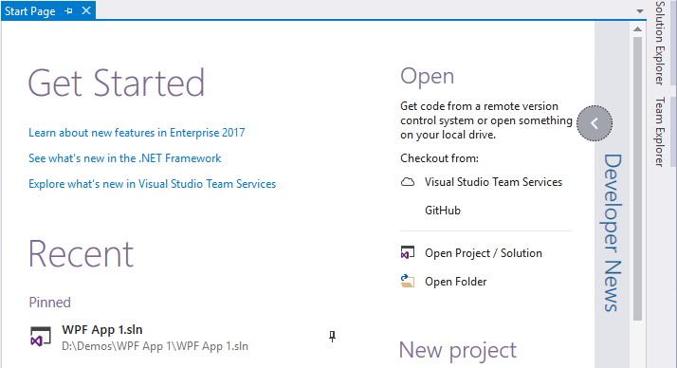Click Open Folder text
Screen dimensions: 677x368
coord(455,282)
